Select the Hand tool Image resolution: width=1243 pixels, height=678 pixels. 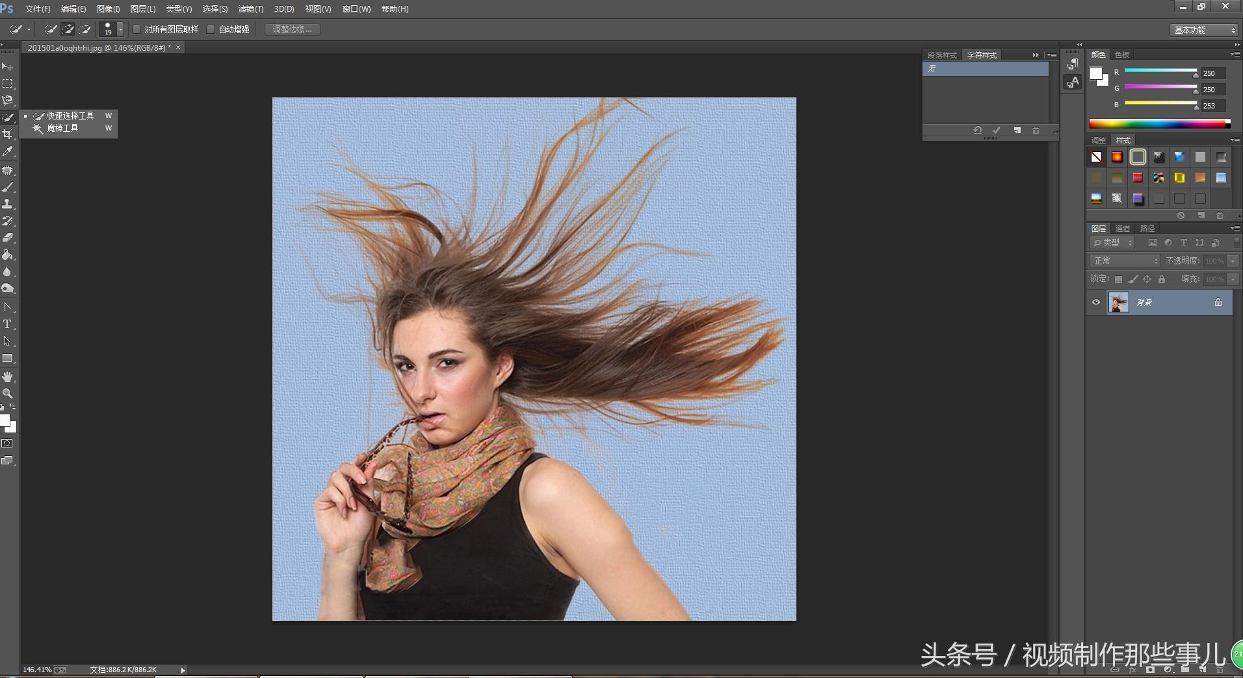click(8, 377)
